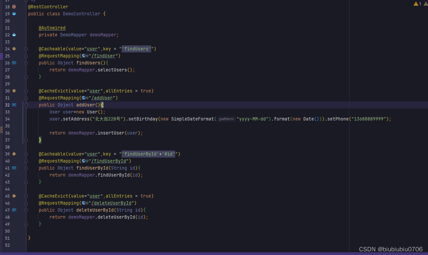Click the API endpoint gutter icon beside findUsers method
This screenshot has height=255, width=428.
(14, 63)
